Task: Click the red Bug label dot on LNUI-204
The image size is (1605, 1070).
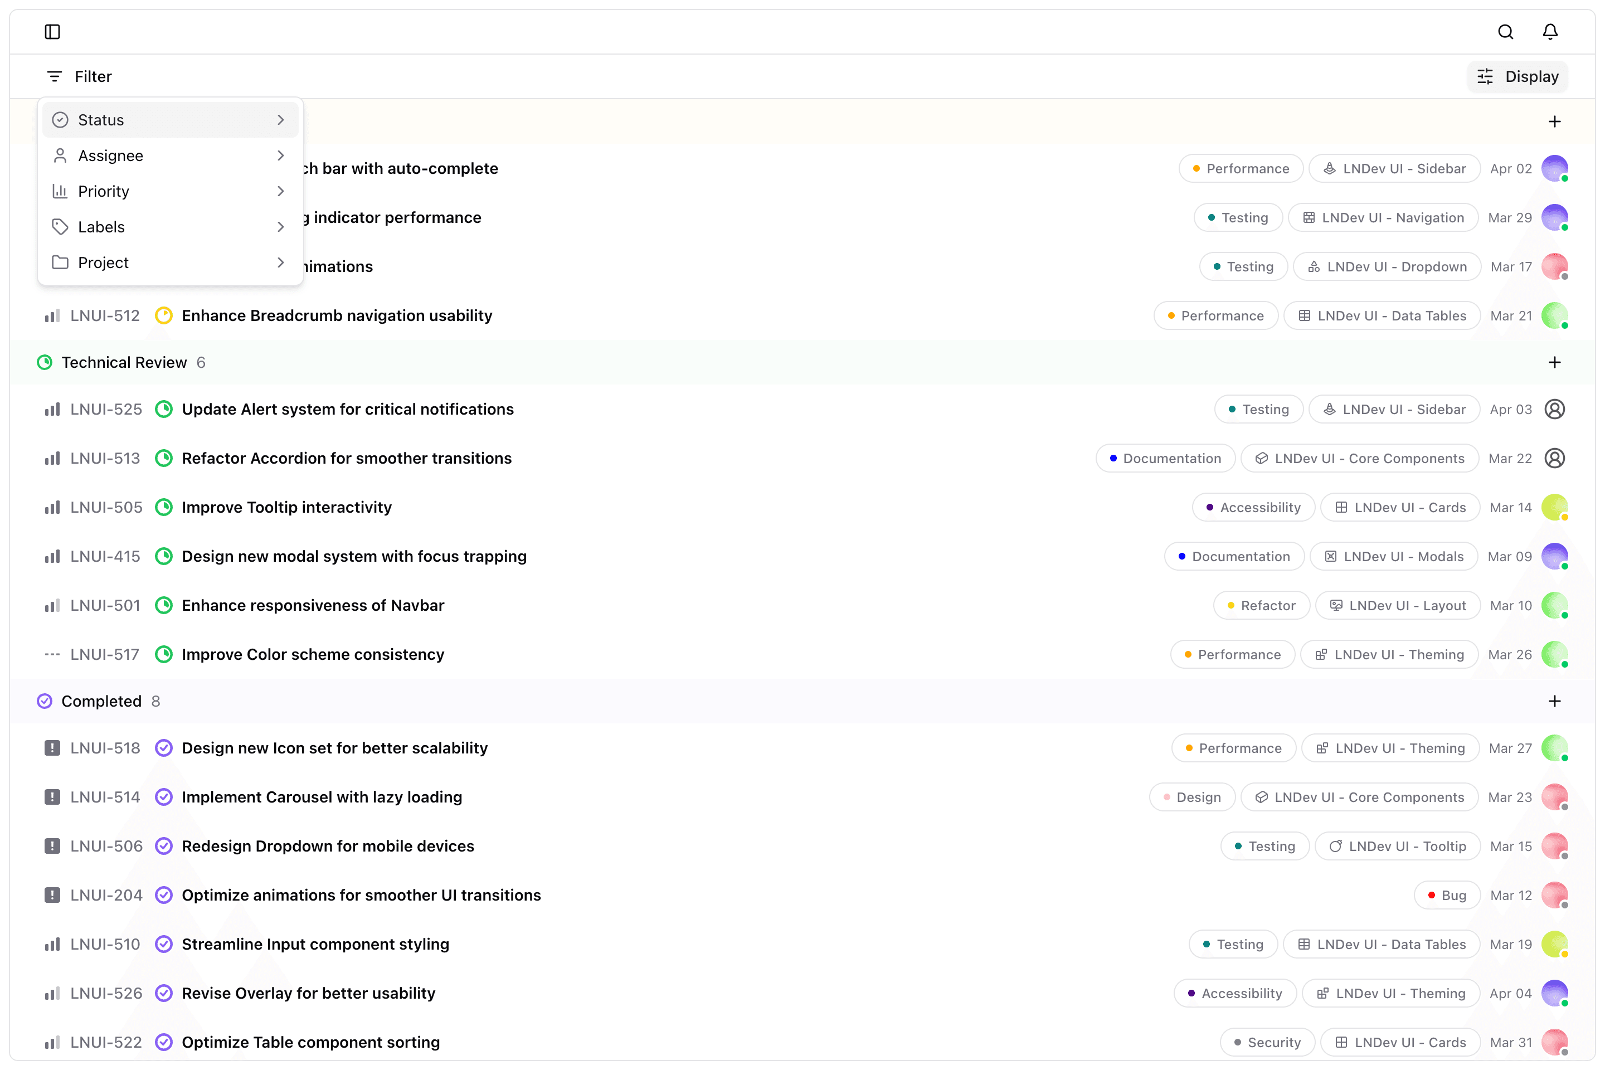Action: [x=1432, y=894]
